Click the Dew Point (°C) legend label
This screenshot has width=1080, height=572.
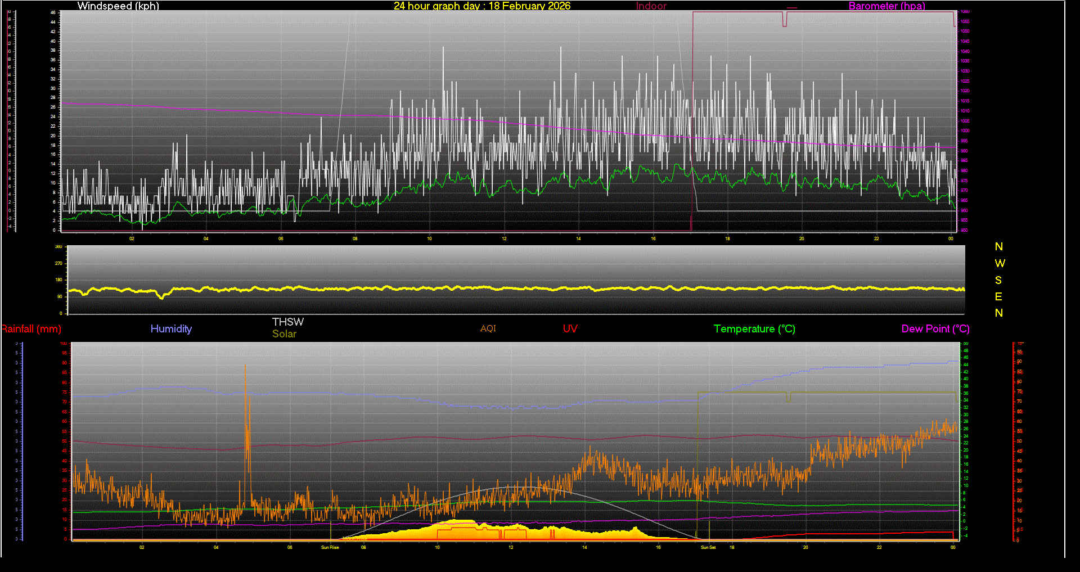(x=935, y=329)
